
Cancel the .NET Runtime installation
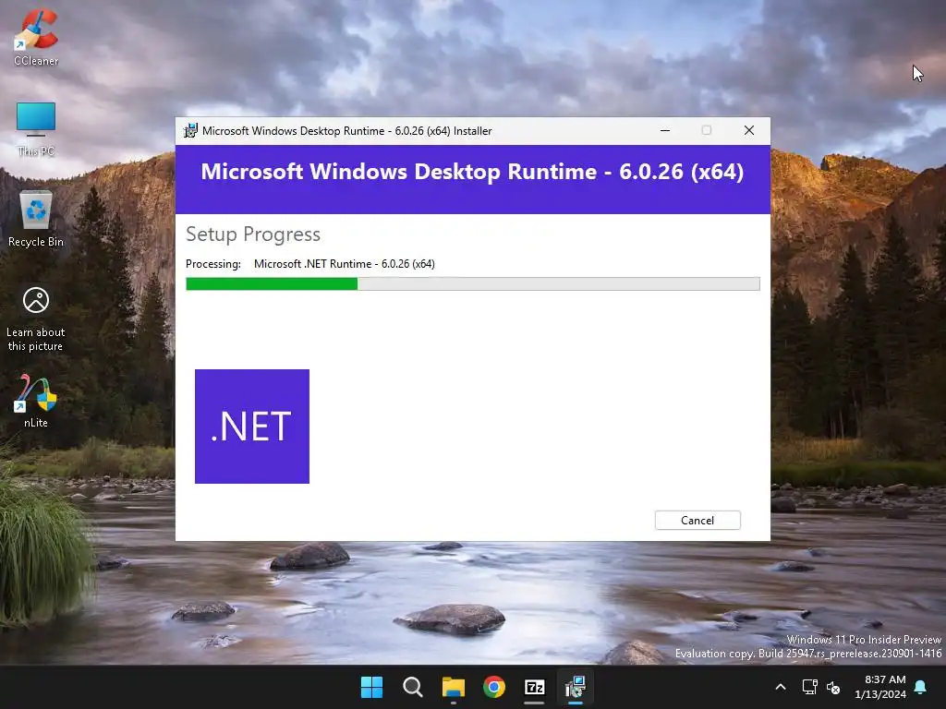tap(697, 521)
